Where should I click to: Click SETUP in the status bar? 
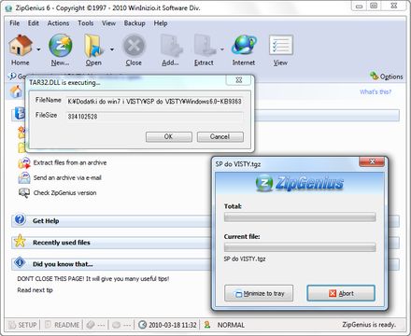point(22,325)
